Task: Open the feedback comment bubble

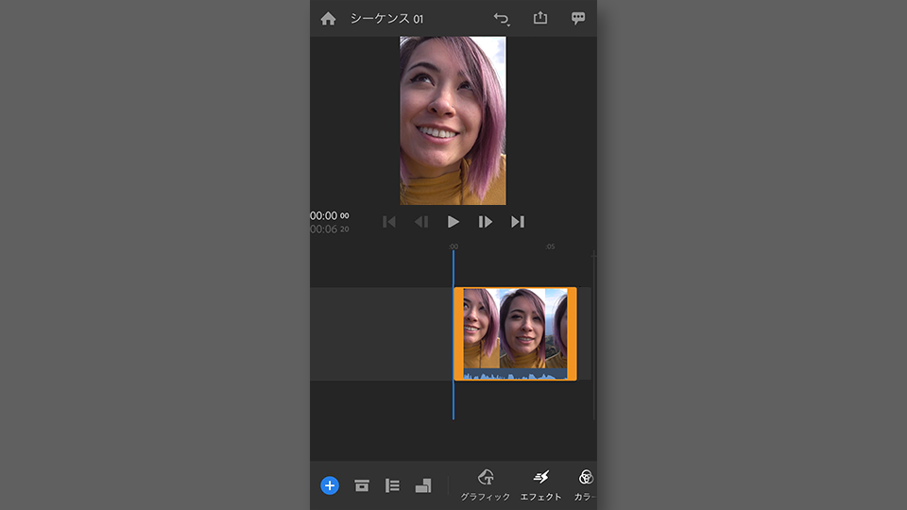Action: [x=578, y=18]
